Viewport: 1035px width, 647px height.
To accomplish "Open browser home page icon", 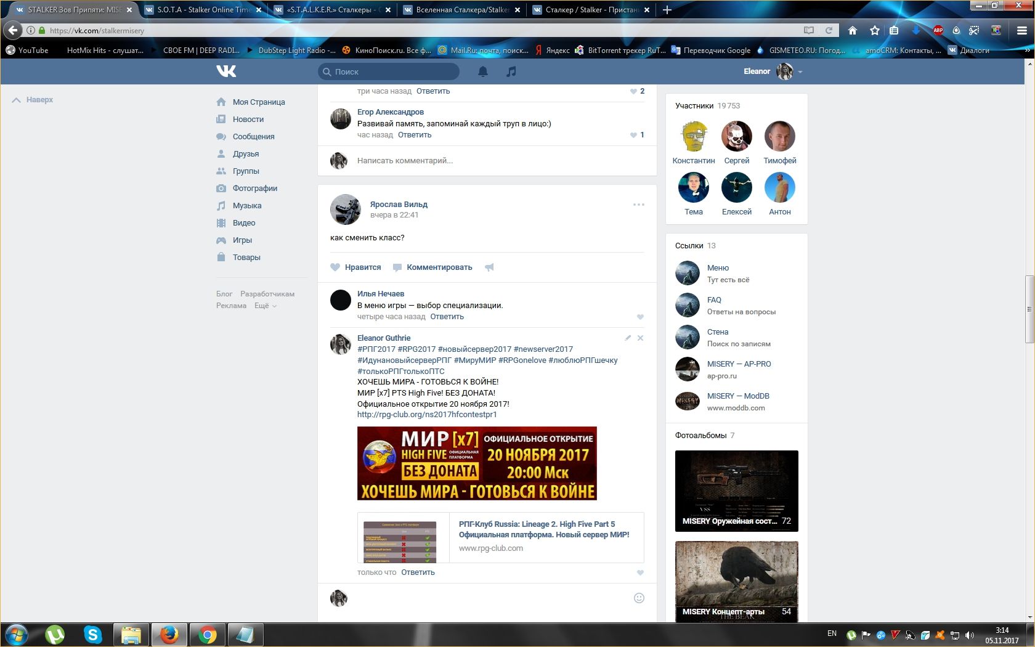I will [x=853, y=30].
